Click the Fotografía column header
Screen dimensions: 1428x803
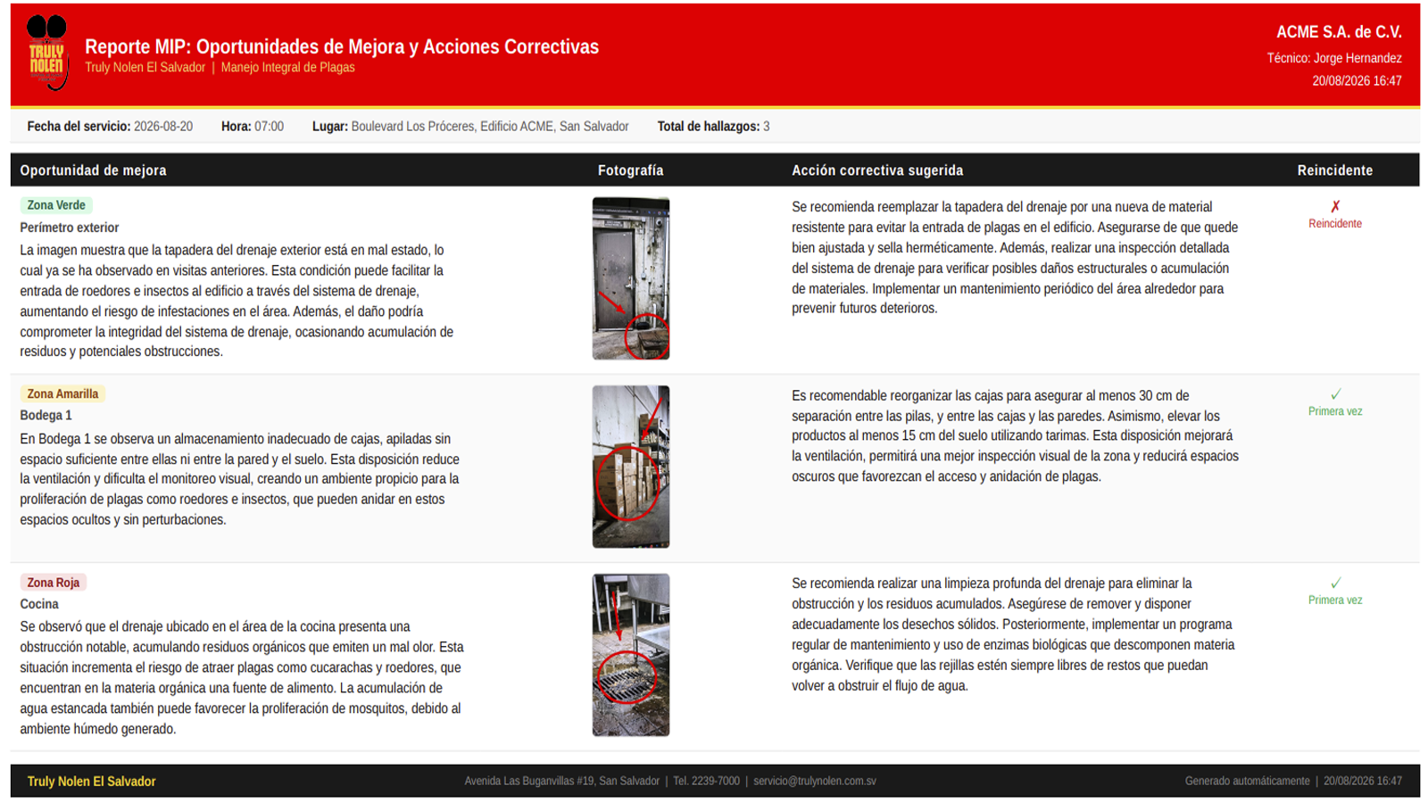[630, 170]
